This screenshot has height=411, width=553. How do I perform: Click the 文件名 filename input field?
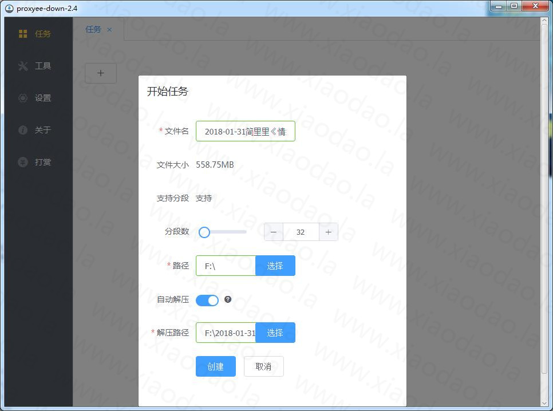click(246, 131)
